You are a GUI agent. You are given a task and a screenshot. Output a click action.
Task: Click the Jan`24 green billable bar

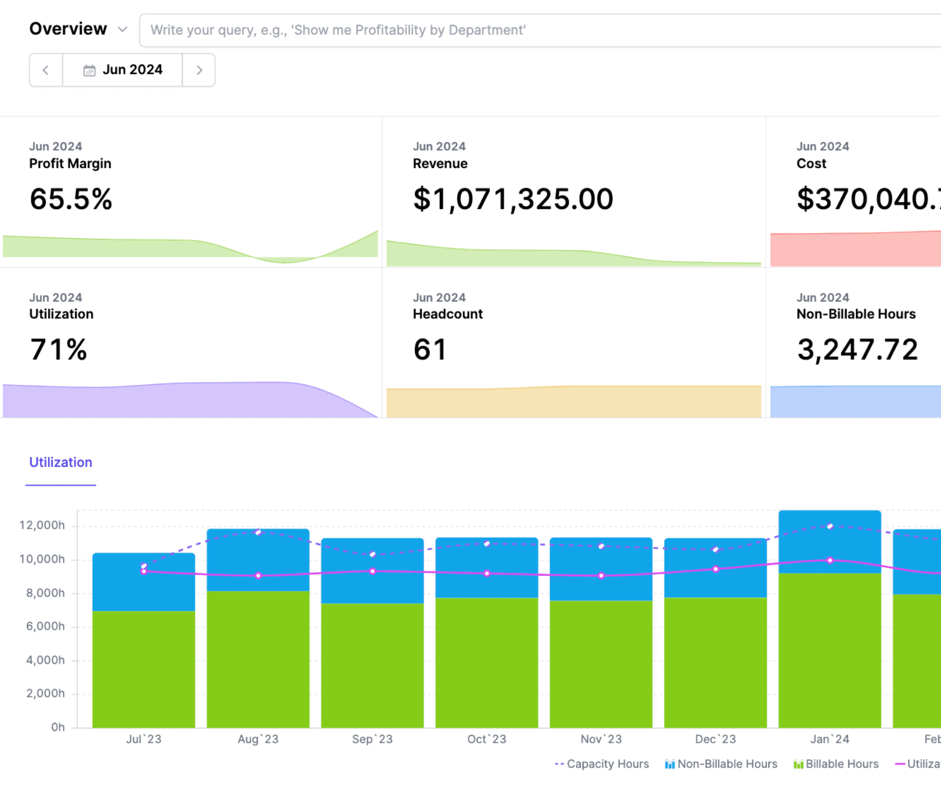point(830,650)
